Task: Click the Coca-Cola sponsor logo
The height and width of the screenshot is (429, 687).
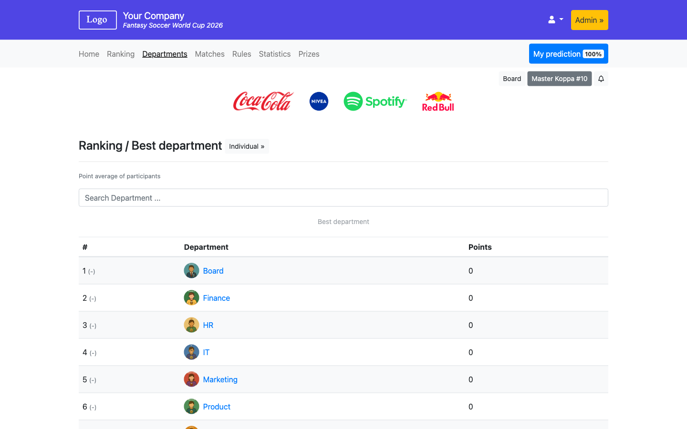Action: 263,101
